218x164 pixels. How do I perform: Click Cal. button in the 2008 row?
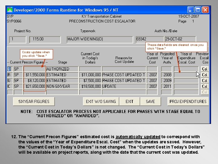(205, 75)
